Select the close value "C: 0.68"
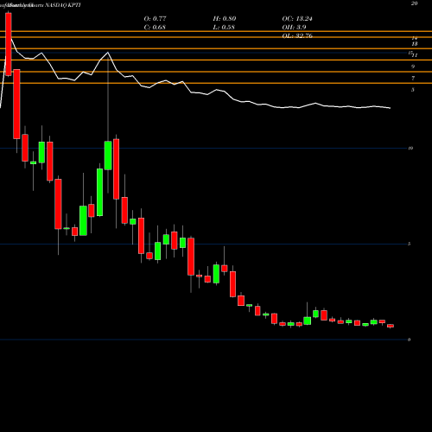 point(155,27)
